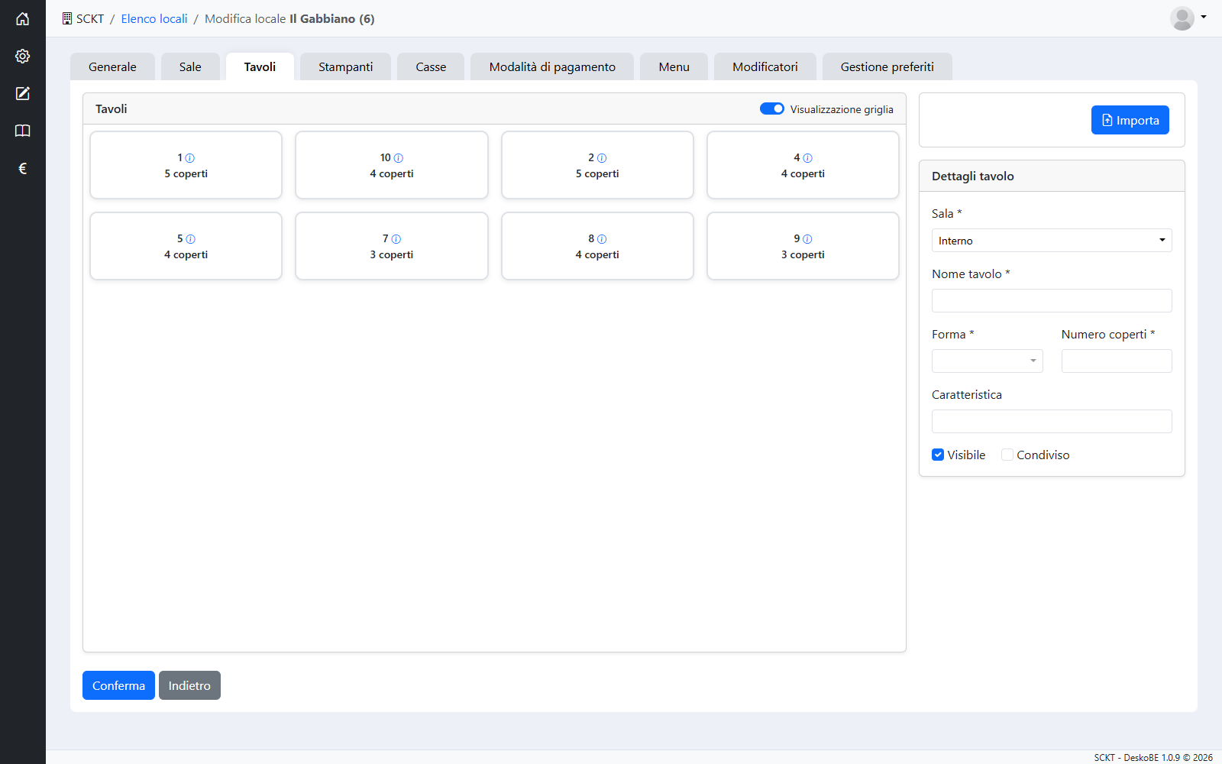
Task: Click info icon on table 1
Action: (190, 158)
